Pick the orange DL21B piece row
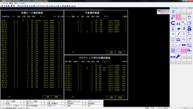 point(32,21)
